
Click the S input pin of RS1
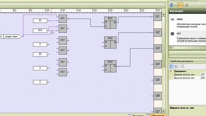(x=103, y=26)
